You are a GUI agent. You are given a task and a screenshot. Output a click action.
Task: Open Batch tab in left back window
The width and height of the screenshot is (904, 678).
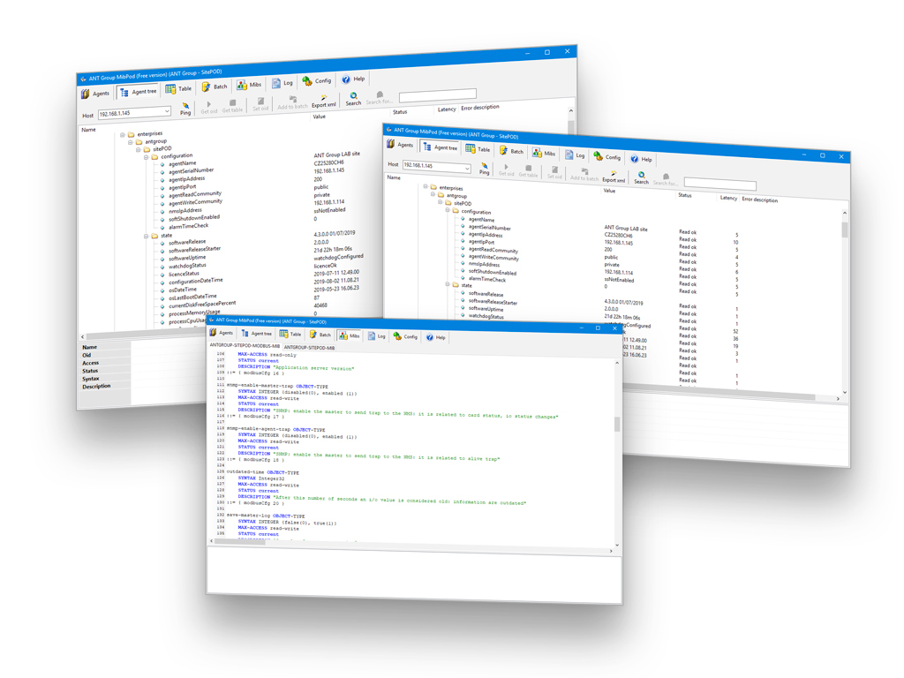click(x=215, y=87)
